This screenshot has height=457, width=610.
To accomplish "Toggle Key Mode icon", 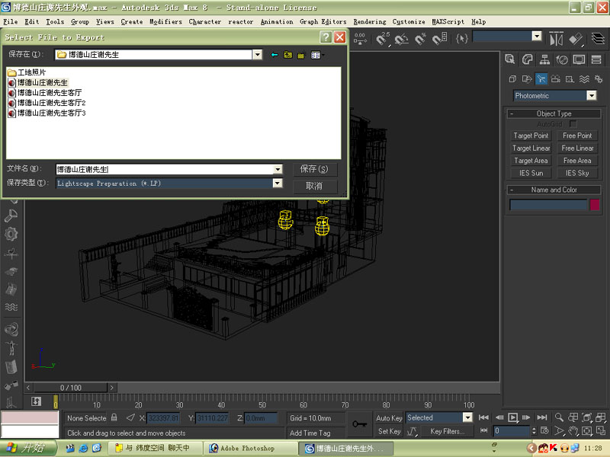I will pyautogui.click(x=483, y=430).
